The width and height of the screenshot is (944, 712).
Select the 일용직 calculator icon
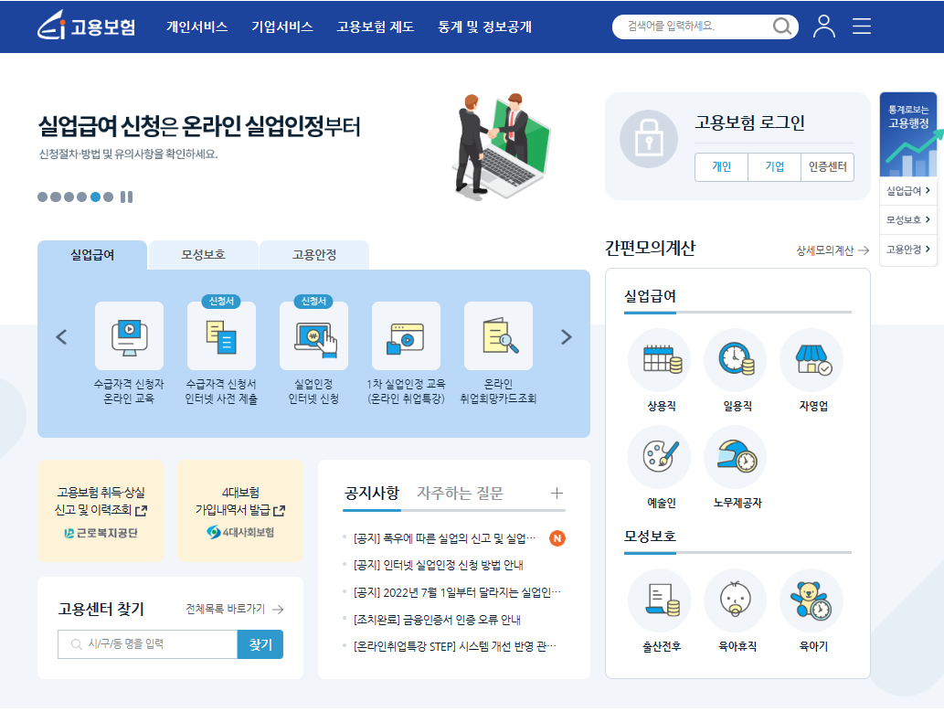pyautogui.click(x=737, y=359)
